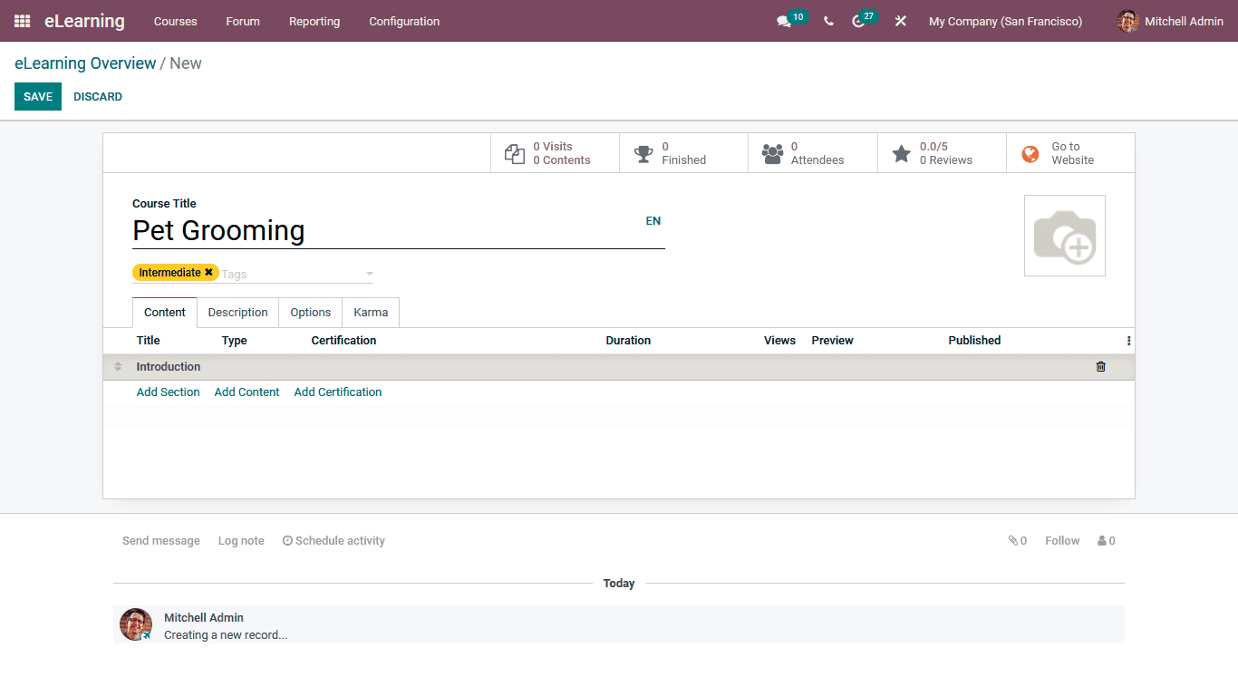The image size is (1238, 696).
Task: Click the Visits and Contents stat icon
Action: [514, 153]
